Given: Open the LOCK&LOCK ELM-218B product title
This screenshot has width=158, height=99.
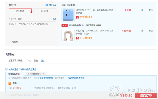Looking at the screenshot, I should pyautogui.click(x=95, y=32).
